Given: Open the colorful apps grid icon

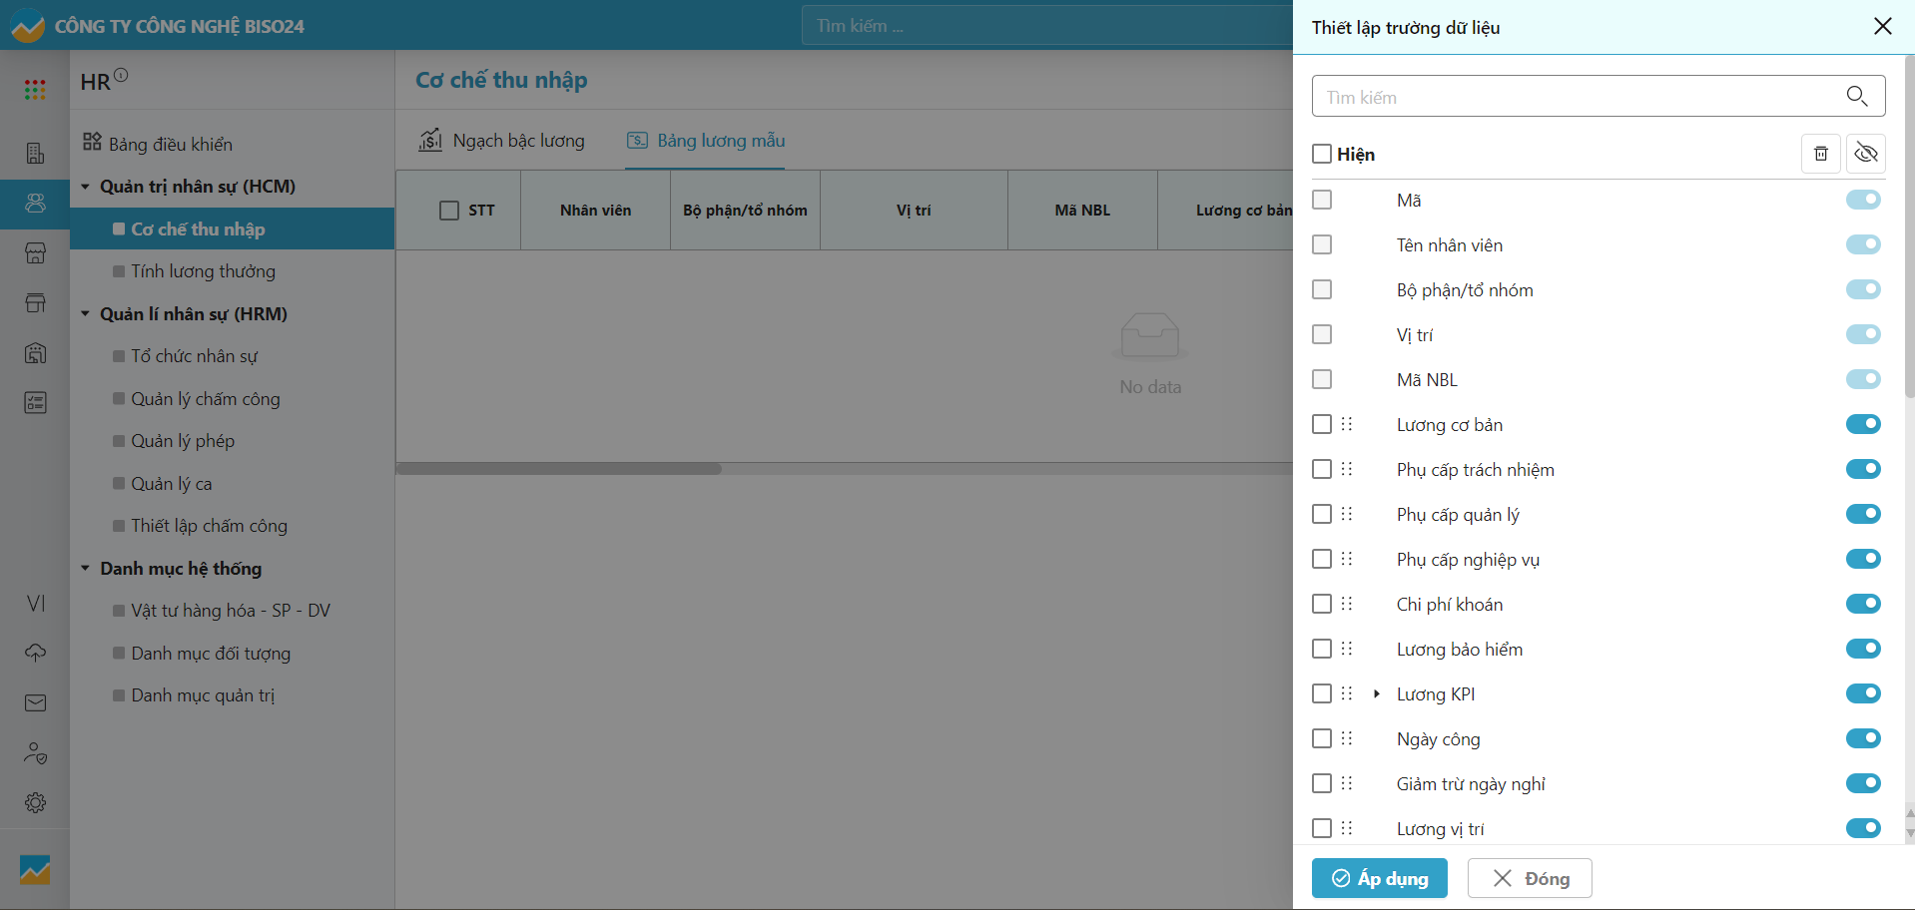Looking at the screenshot, I should click(x=35, y=90).
